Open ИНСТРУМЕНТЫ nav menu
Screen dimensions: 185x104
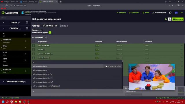pos(159,13)
